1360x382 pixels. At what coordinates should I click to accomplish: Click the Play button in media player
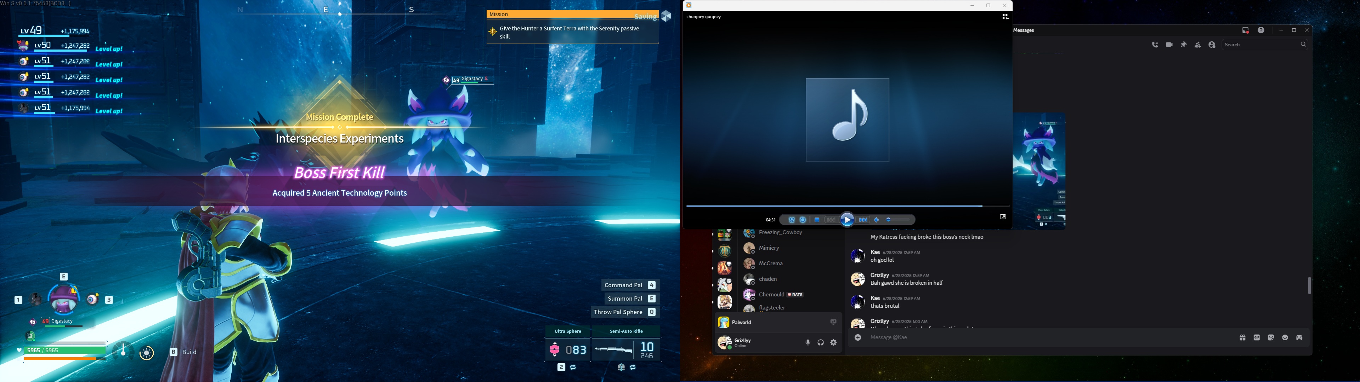click(x=848, y=220)
